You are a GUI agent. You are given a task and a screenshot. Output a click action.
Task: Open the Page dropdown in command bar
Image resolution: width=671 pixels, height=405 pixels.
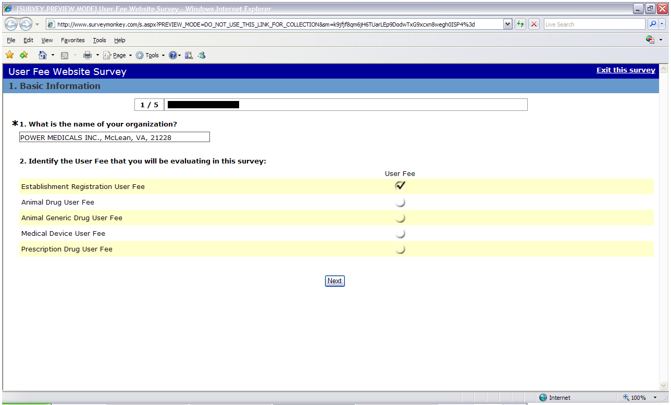coord(118,55)
